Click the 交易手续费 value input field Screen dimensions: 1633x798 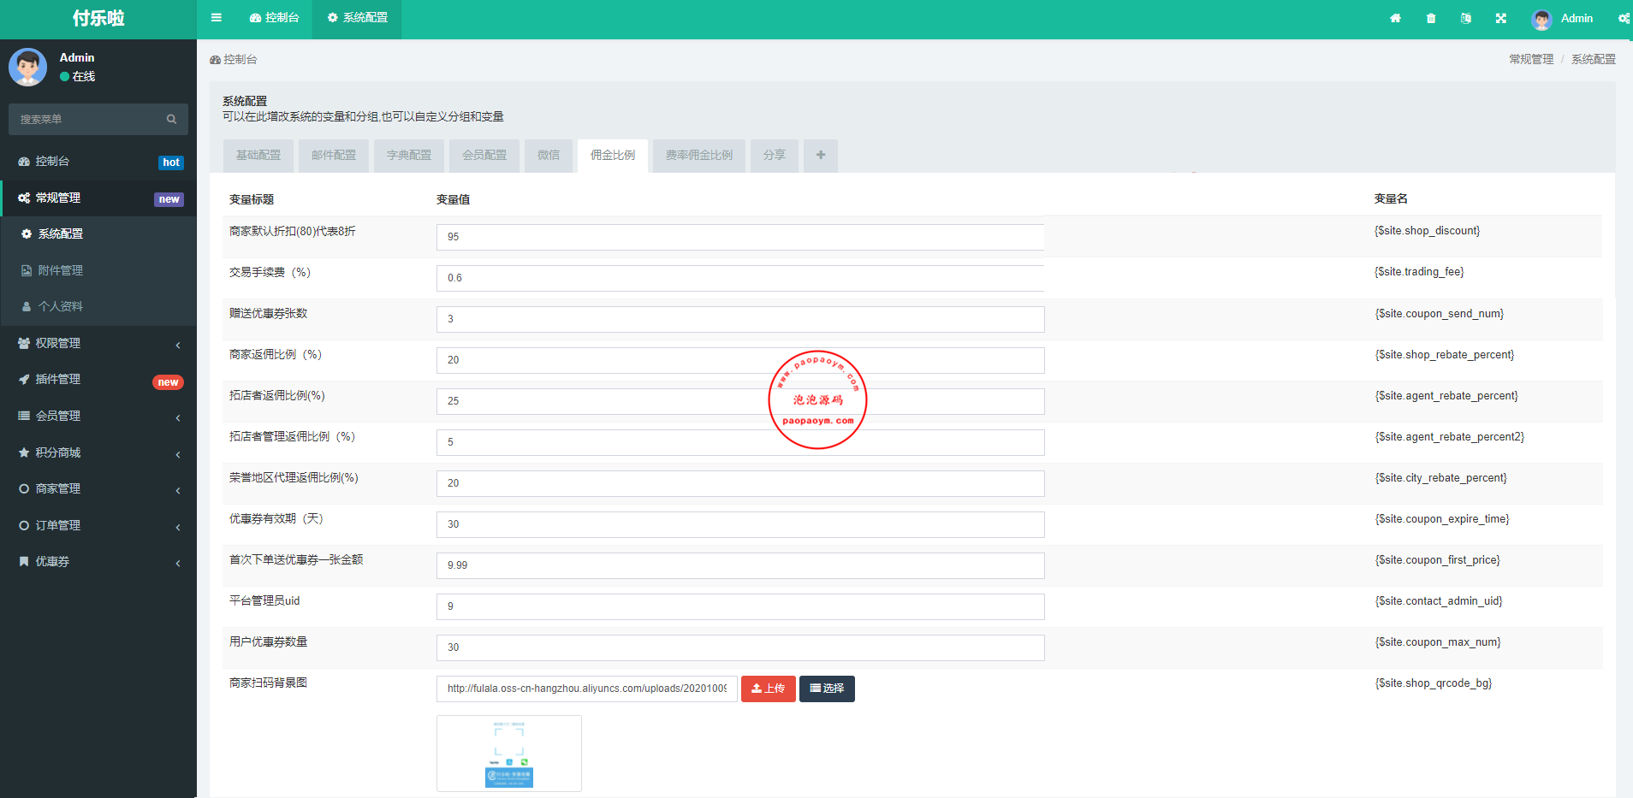pos(739,278)
